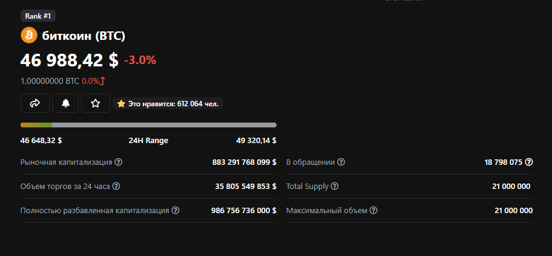Click info icon beside Объем торгов за 24 часа
The image size is (552, 256).
point(116,187)
